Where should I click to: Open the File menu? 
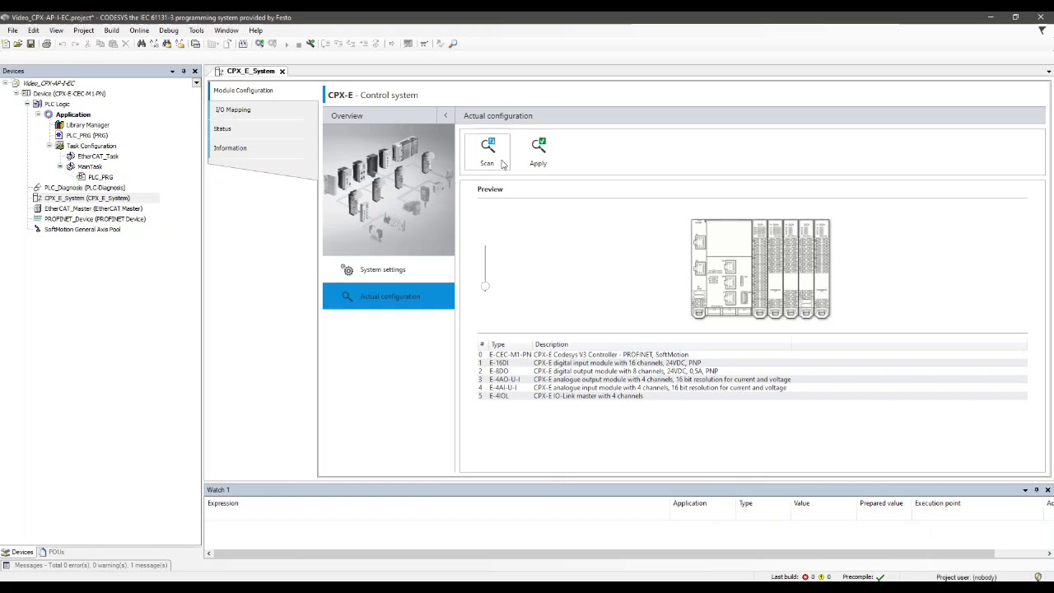pyautogui.click(x=12, y=30)
